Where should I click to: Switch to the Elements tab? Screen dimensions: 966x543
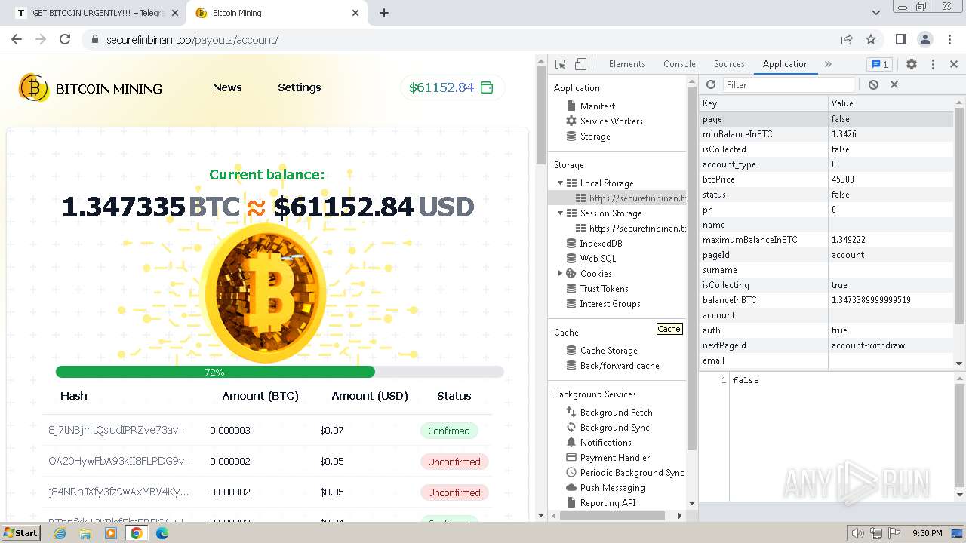tap(626, 64)
